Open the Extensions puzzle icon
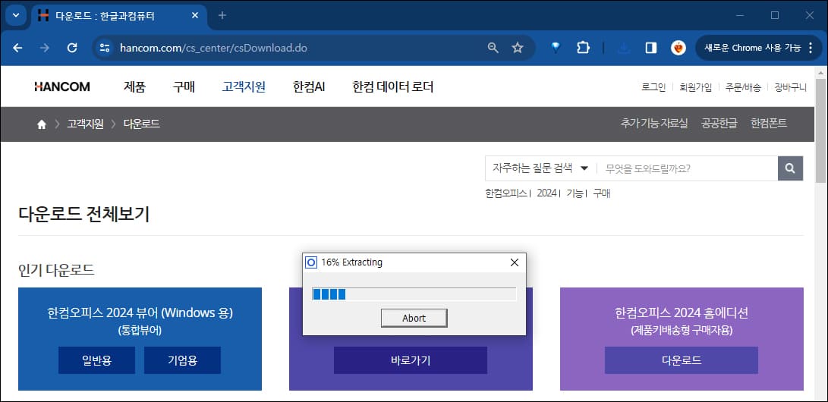828x402 pixels. [583, 48]
